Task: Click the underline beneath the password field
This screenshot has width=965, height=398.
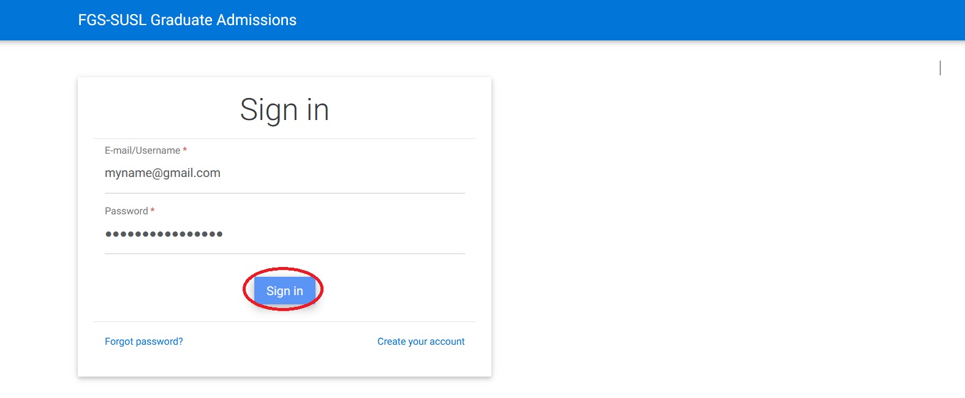Action: click(284, 253)
